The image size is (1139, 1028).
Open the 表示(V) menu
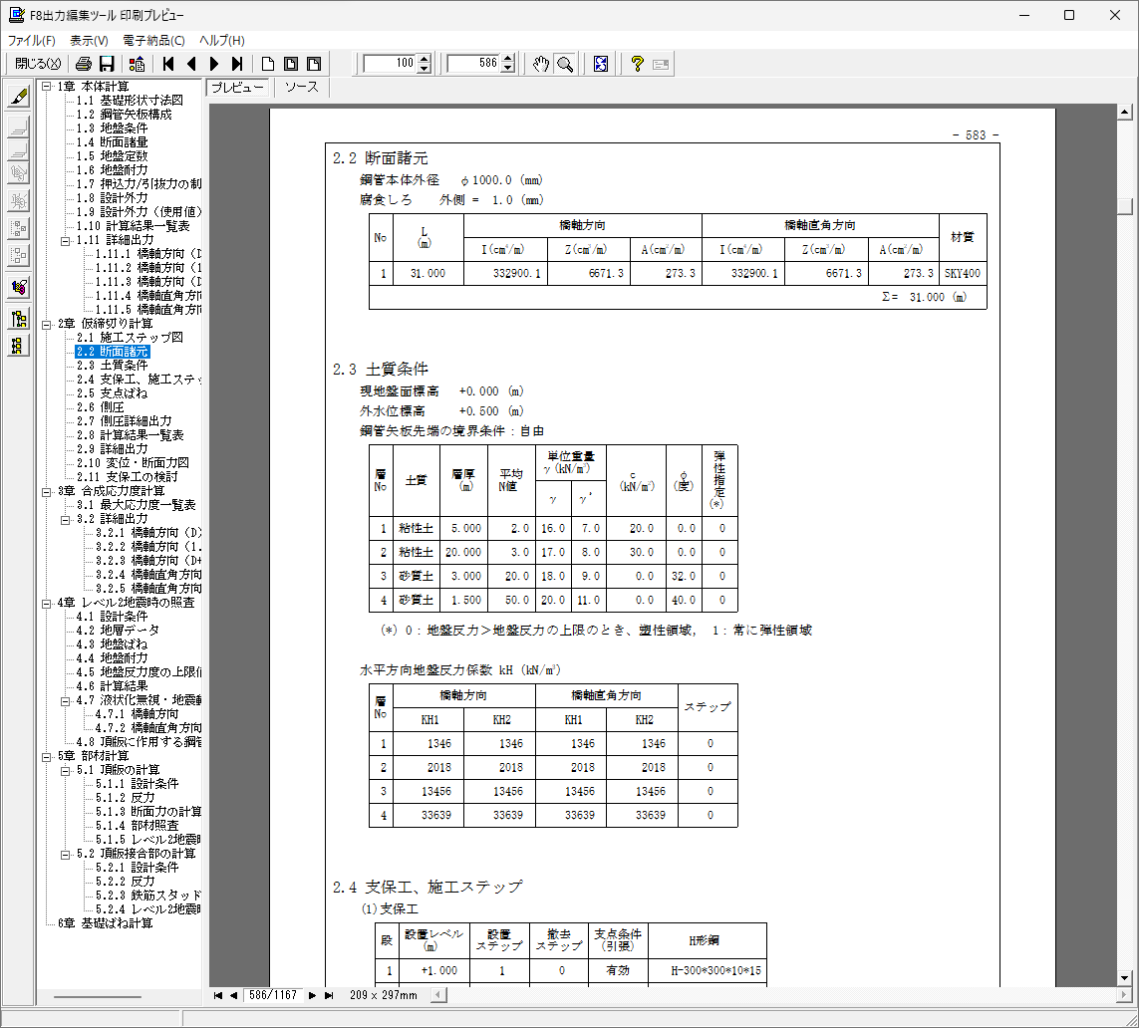click(x=89, y=41)
